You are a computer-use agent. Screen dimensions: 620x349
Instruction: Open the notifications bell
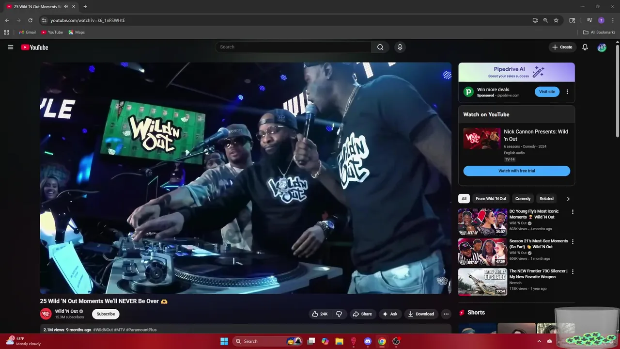(x=585, y=47)
